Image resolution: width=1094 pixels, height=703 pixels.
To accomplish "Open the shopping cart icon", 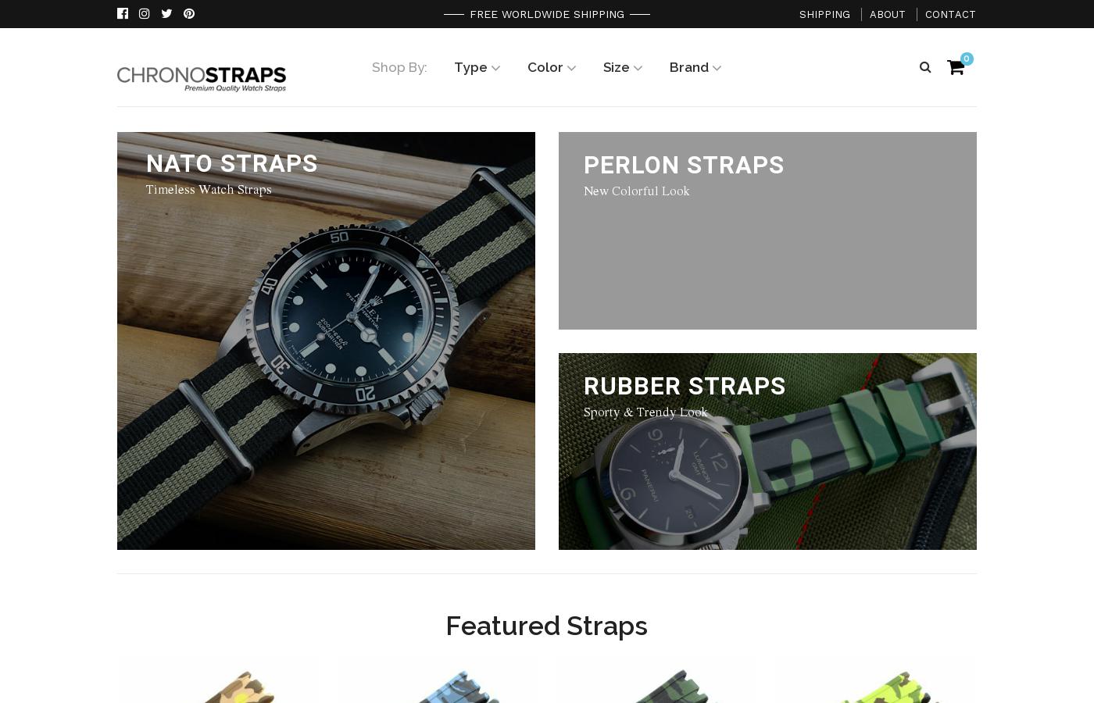I will coord(955,68).
